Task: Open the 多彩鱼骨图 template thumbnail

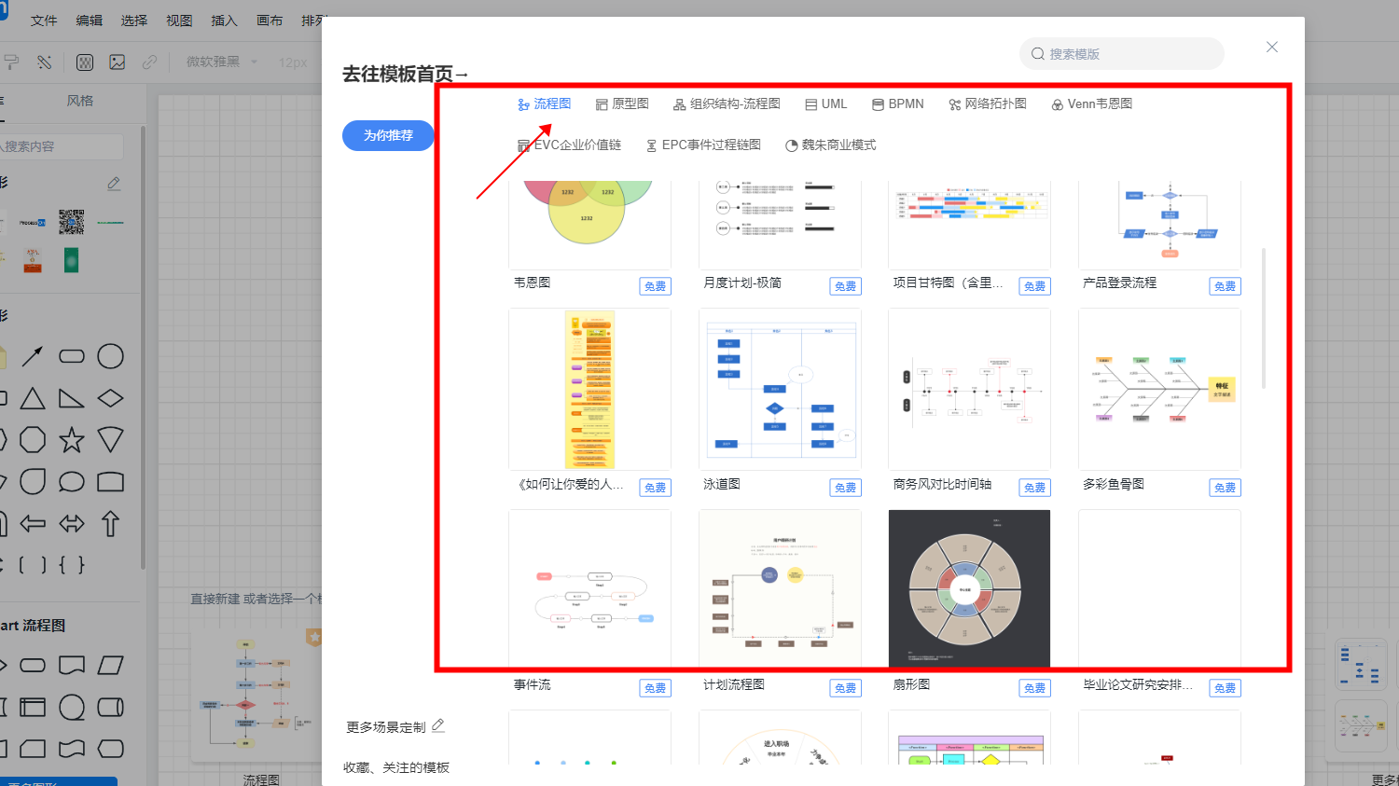Action: click(x=1159, y=390)
